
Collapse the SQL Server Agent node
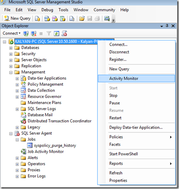pyautogui.click(x=11, y=134)
